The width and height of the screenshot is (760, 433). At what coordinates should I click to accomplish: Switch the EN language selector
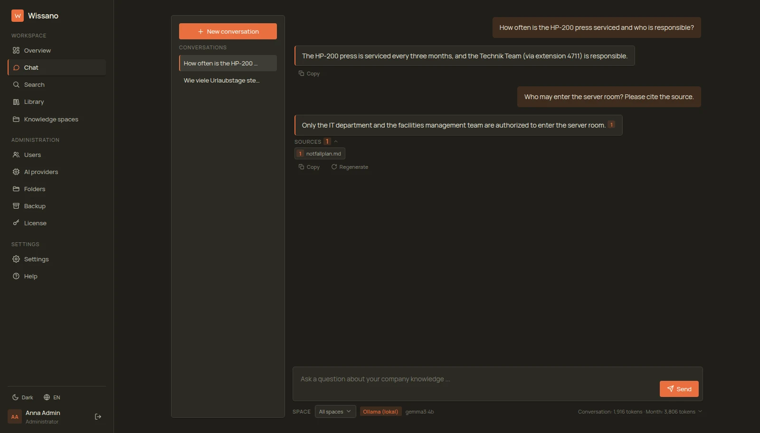point(52,397)
